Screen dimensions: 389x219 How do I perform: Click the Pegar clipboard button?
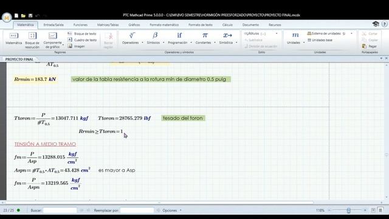pos(370,46)
